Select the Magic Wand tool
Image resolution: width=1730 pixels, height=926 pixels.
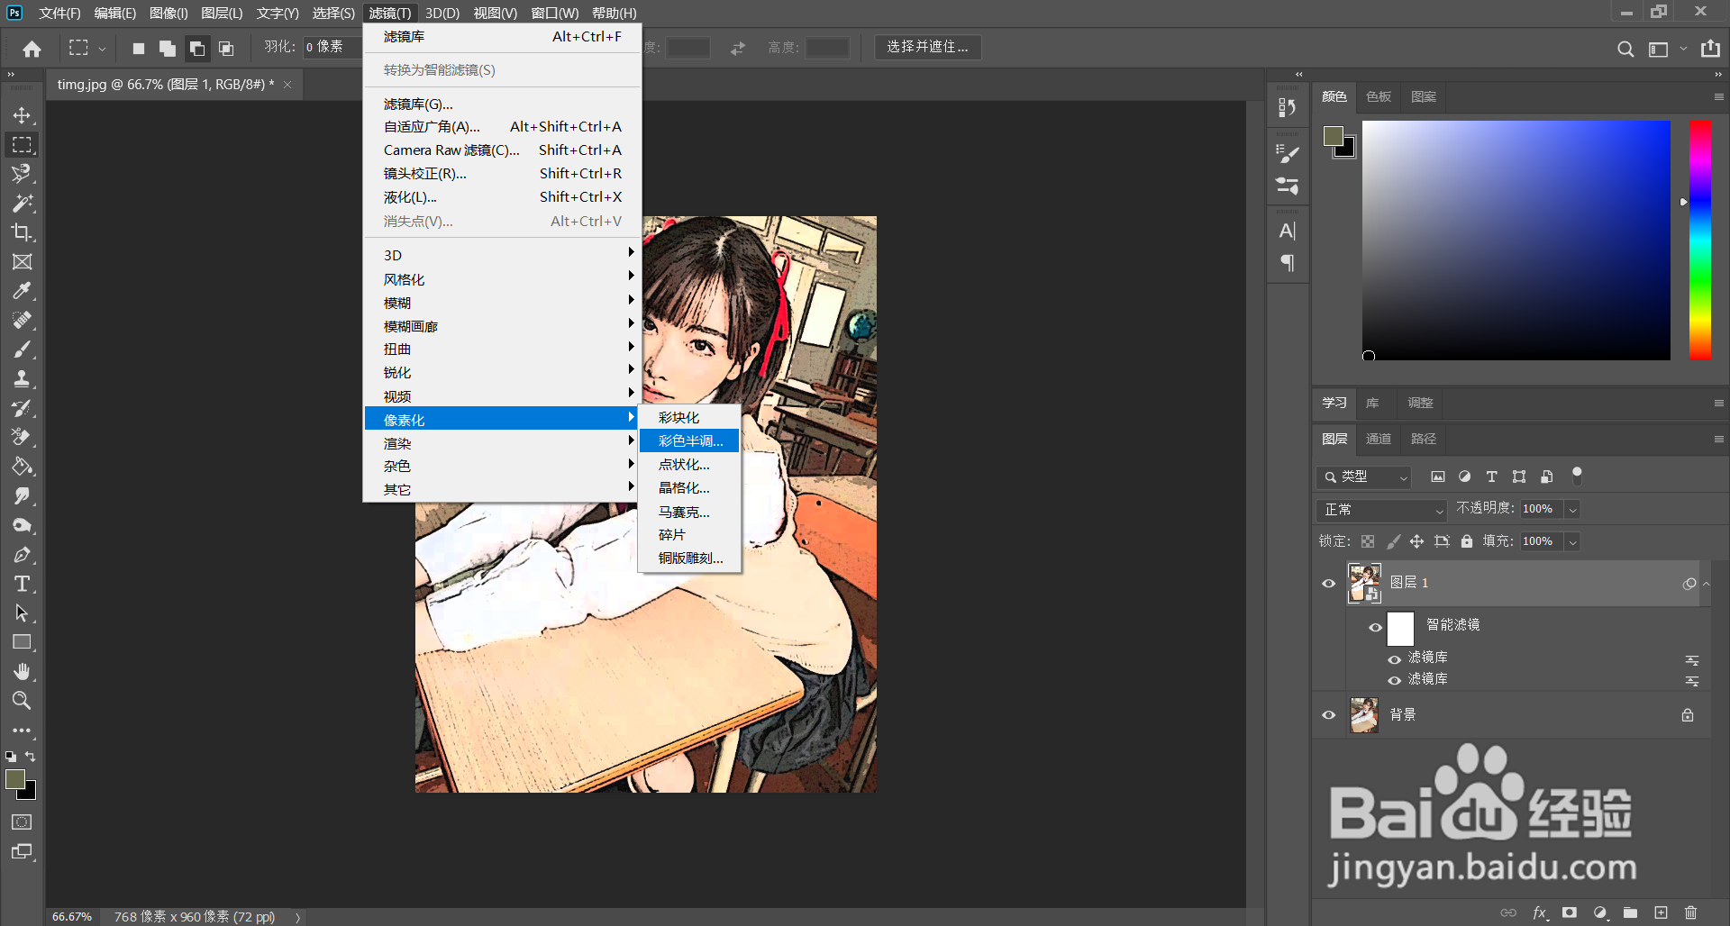(x=22, y=203)
